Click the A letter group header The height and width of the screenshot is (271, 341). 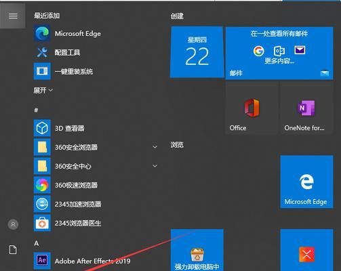coord(37,243)
